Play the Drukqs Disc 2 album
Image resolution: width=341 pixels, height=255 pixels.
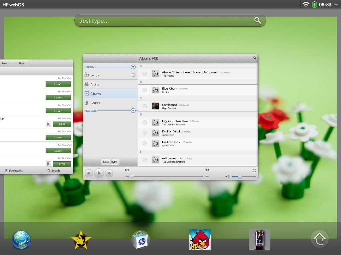pos(145,143)
